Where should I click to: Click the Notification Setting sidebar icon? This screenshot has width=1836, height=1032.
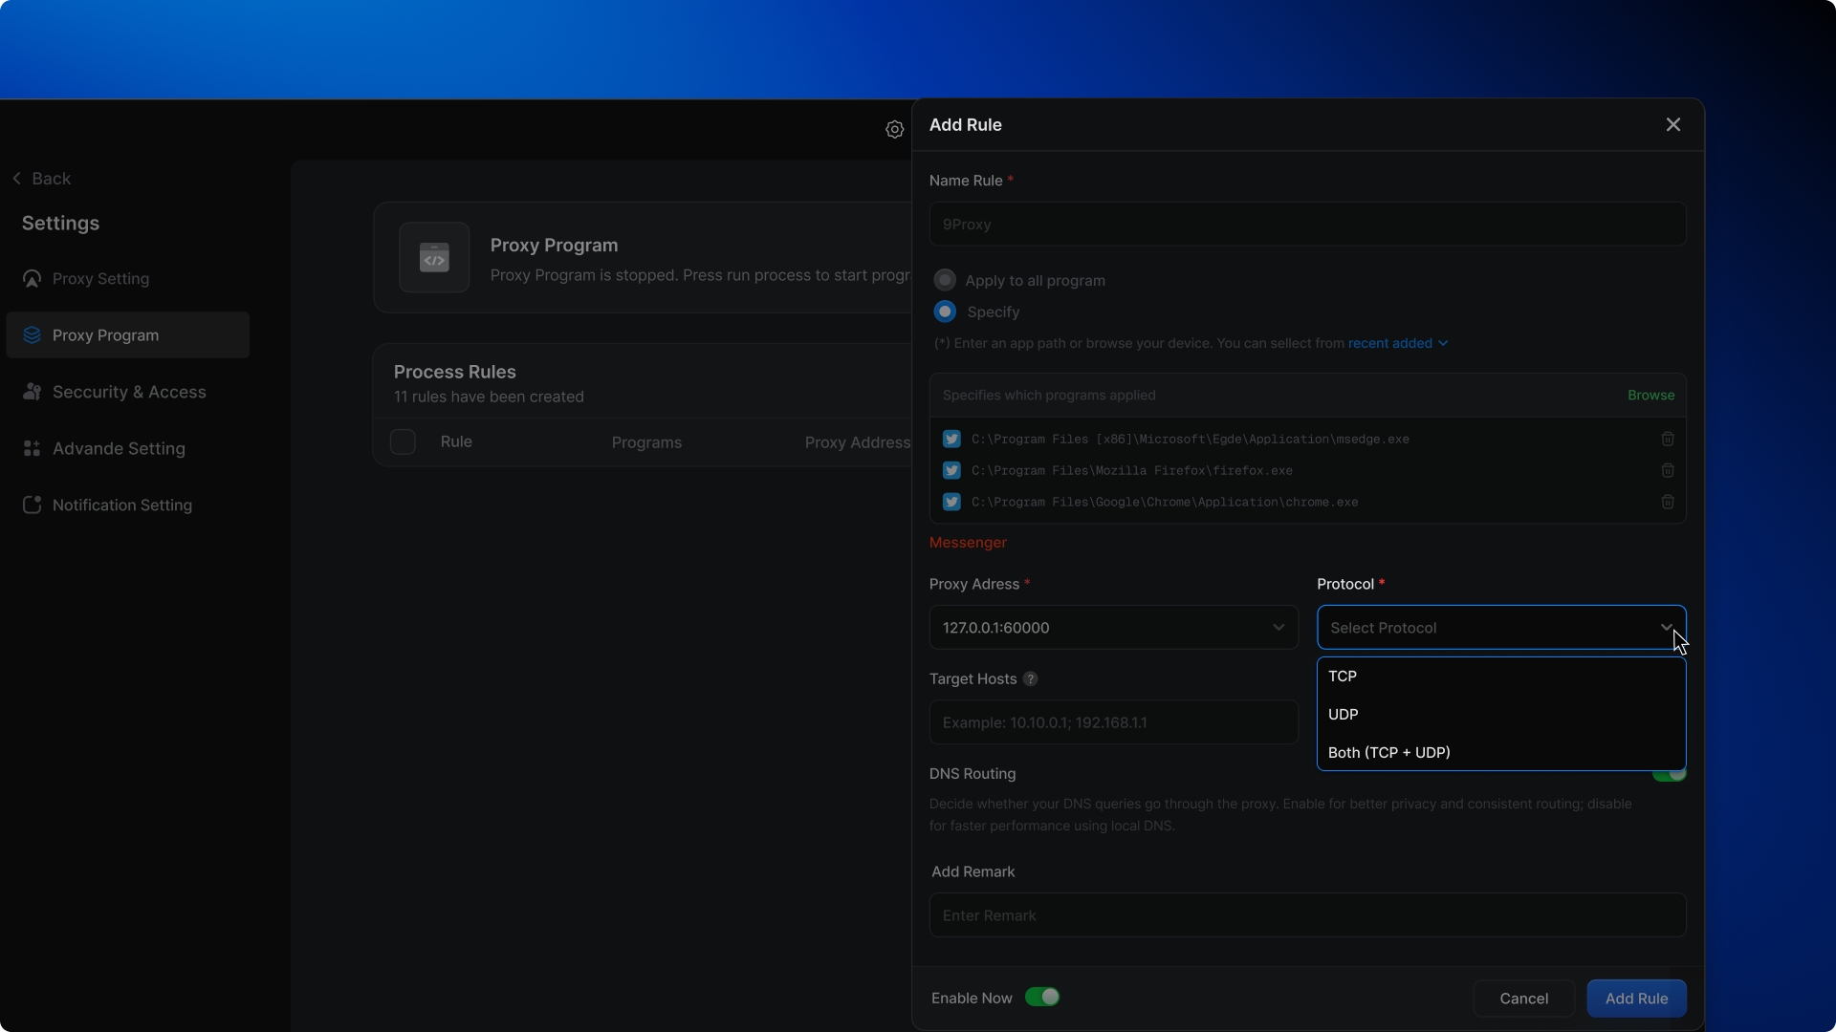coord(32,505)
